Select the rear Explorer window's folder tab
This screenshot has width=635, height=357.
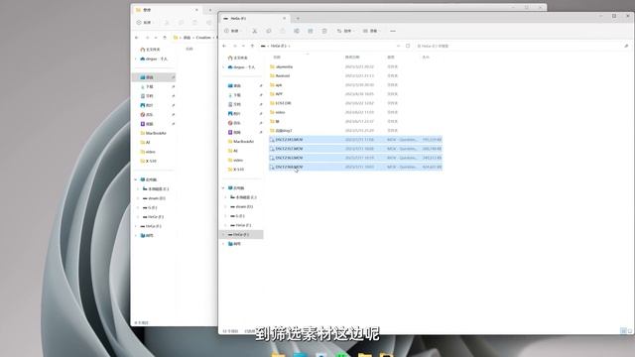pyautogui.click(x=167, y=10)
